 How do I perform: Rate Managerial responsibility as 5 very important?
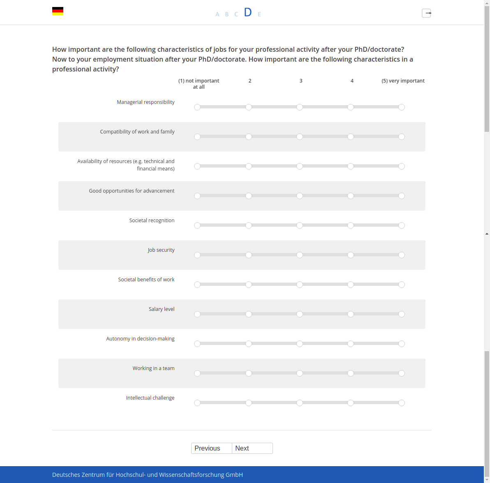tap(402, 108)
